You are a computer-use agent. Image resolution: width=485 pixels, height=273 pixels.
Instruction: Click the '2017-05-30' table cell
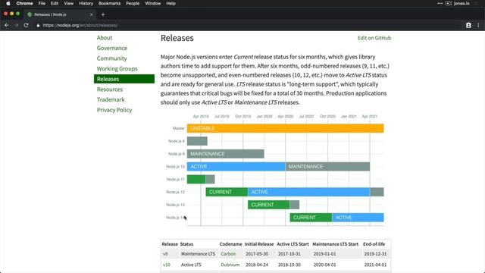[x=257, y=254]
